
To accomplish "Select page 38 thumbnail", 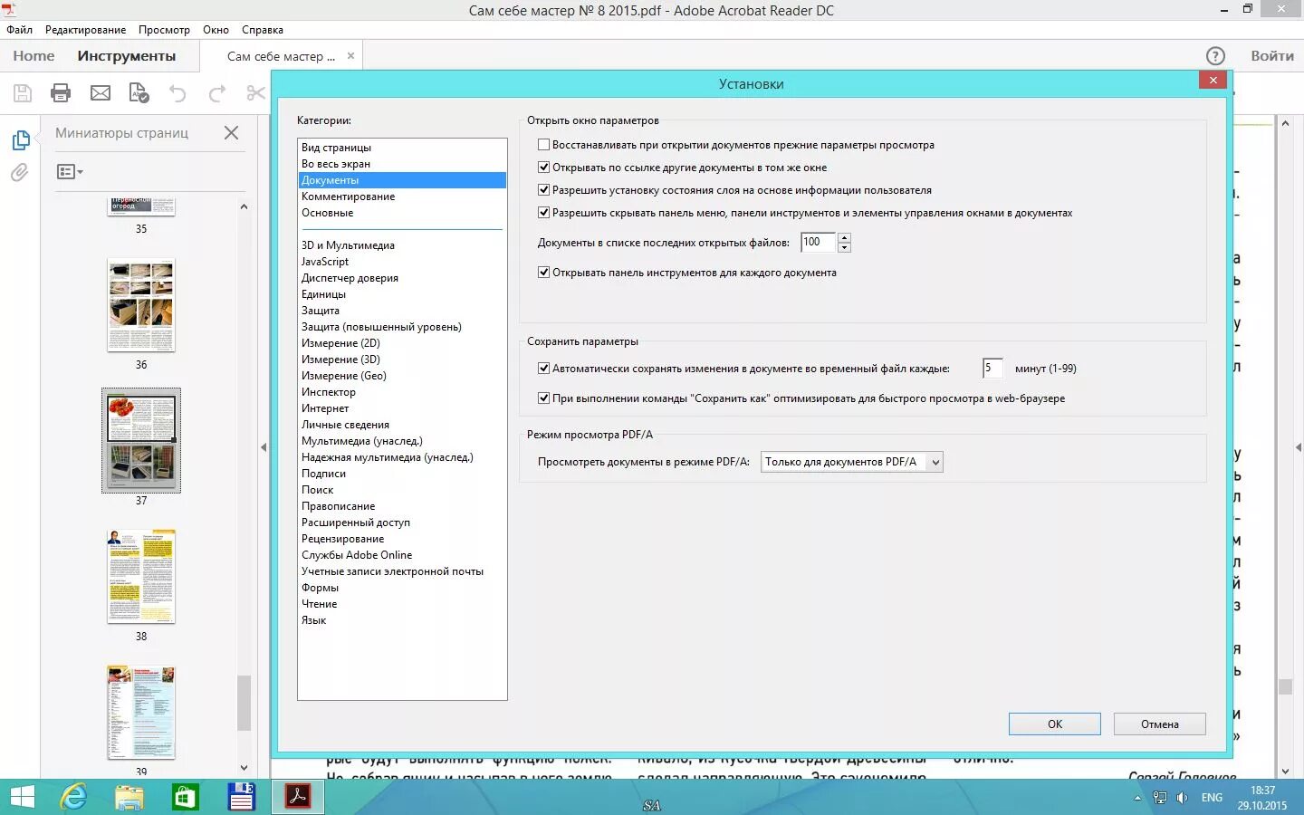I will click(141, 577).
